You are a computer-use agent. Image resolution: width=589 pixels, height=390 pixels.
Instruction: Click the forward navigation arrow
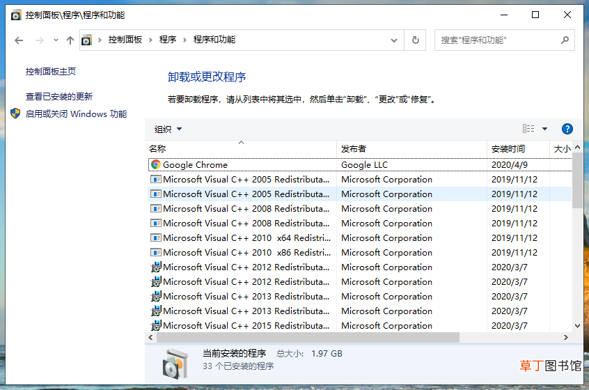tap(40, 40)
